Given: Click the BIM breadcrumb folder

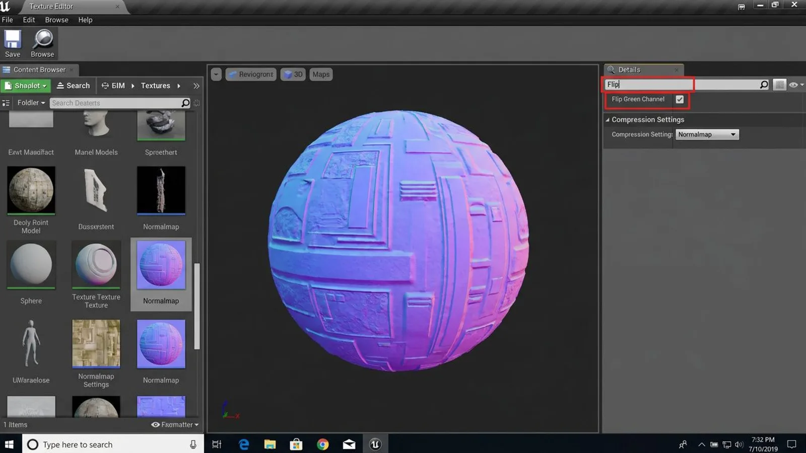Looking at the screenshot, I should [x=113, y=86].
